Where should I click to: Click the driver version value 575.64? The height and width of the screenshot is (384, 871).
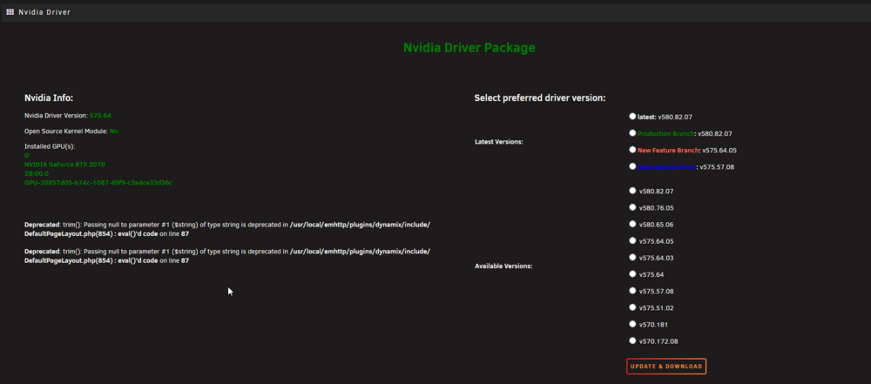pyautogui.click(x=100, y=116)
